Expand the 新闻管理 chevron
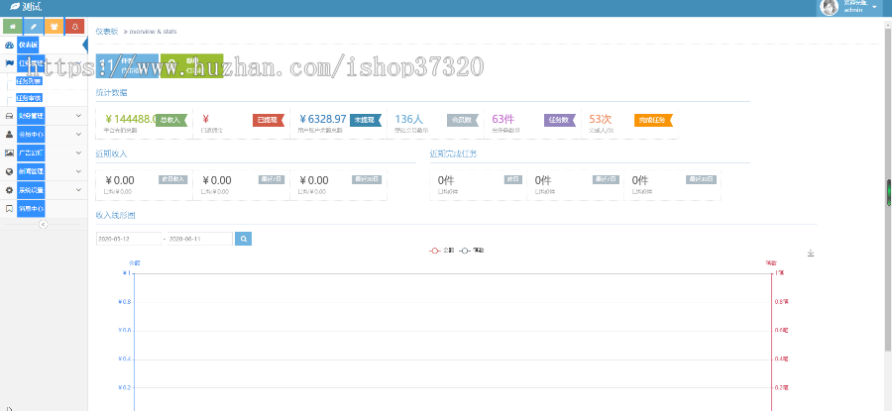 79,171
